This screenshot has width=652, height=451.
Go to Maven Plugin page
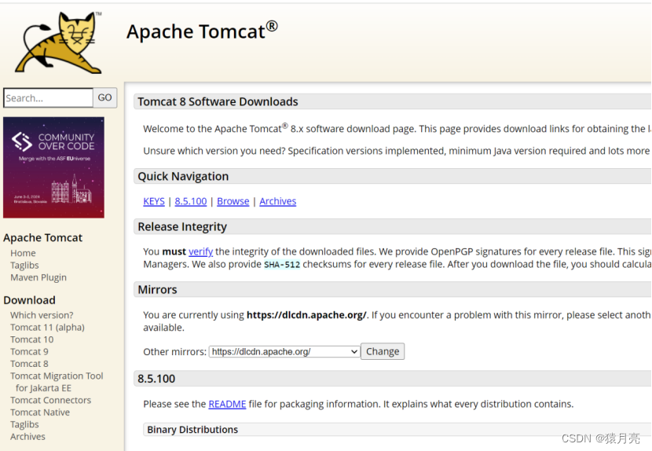tap(38, 277)
